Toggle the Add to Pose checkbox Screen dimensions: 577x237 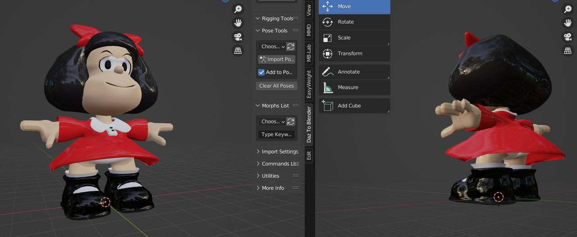pyautogui.click(x=261, y=72)
